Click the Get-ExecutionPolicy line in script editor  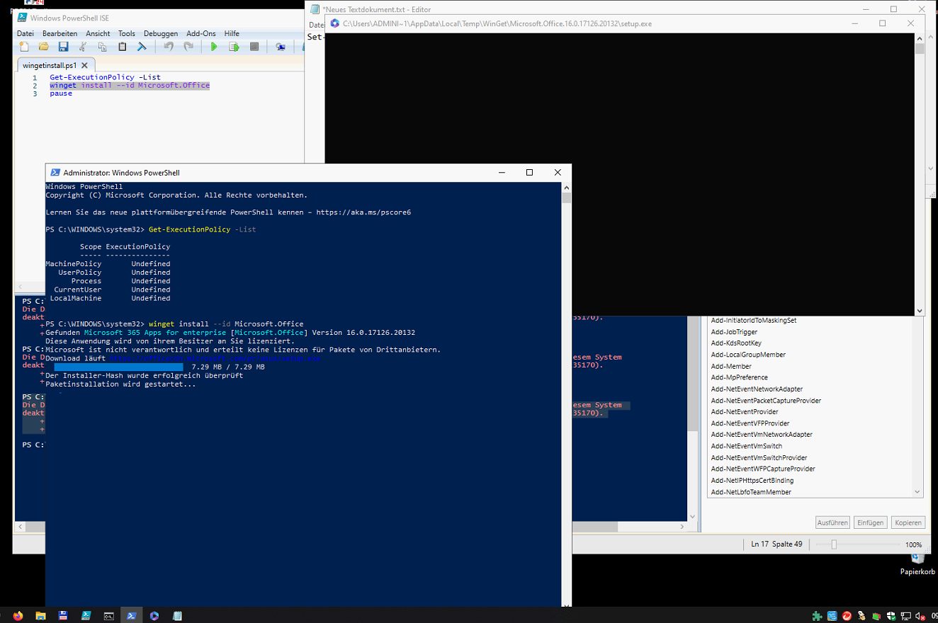pyautogui.click(x=105, y=77)
